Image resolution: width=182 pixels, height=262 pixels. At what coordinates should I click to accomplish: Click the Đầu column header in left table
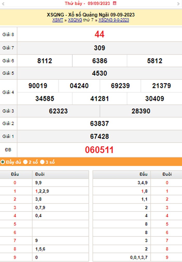pos(15,174)
